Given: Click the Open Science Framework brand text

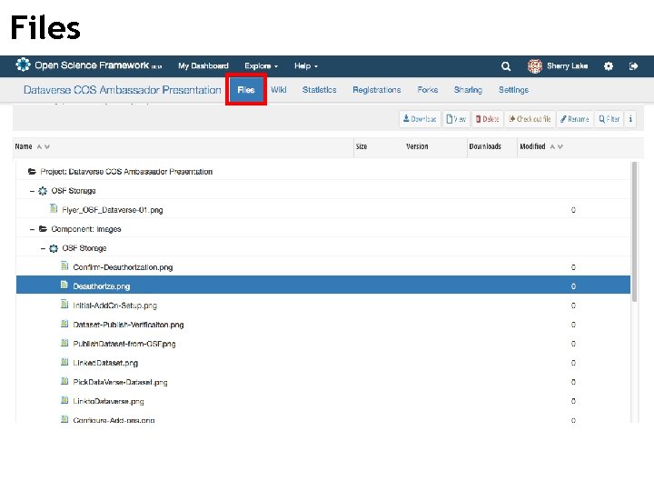Looking at the screenshot, I should point(92,65).
